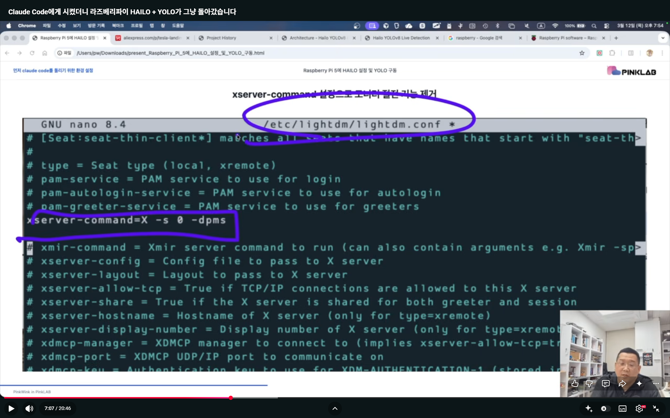
Task: Switch to raspberry - Google 검색 tab
Action: click(x=479, y=38)
